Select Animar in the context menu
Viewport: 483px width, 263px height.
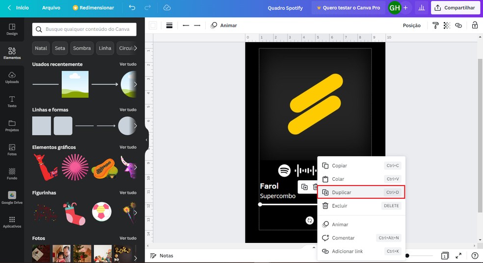coord(361,225)
